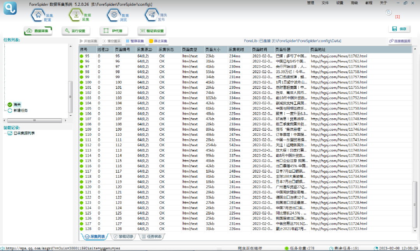The image size is (420, 251).
Task: Click the 254kb page size cell
Action: tap(211, 145)
